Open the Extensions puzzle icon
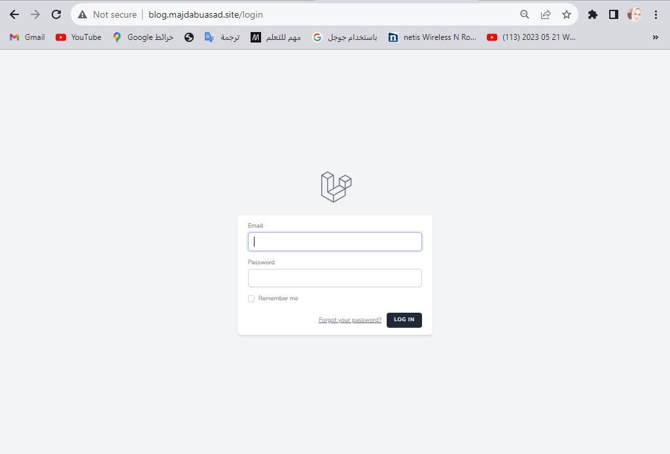Image resolution: width=670 pixels, height=454 pixels. (x=592, y=14)
